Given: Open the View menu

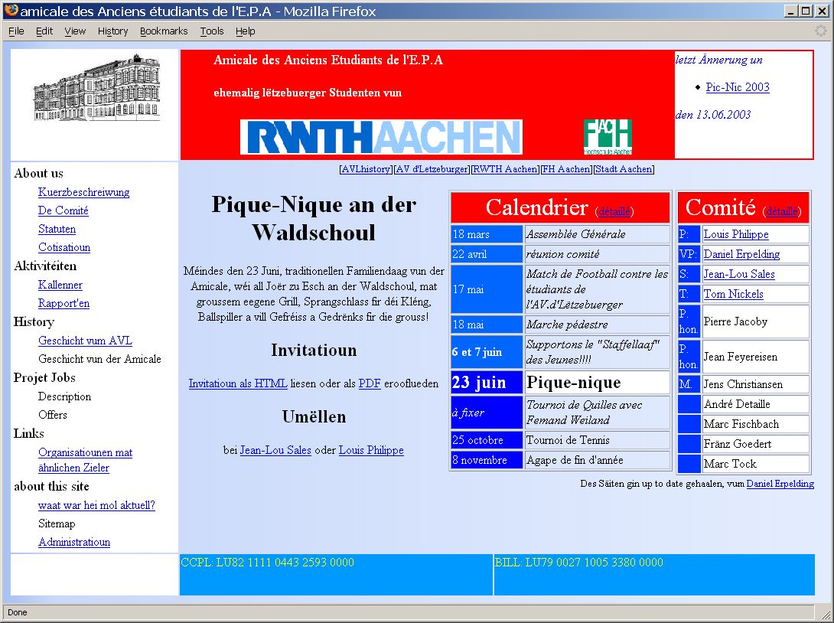Looking at the screenshot, I should (x=75, y=31).
